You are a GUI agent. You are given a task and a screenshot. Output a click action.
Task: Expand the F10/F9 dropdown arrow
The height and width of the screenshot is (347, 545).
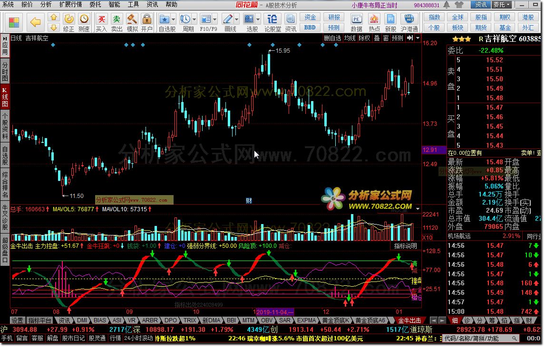(x=214, y=19)
